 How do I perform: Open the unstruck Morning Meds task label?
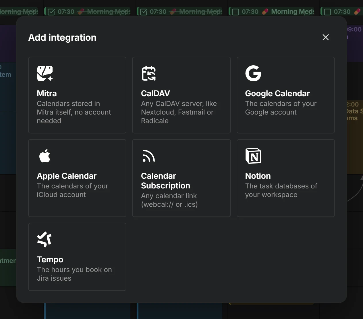(x=292, y=11)
